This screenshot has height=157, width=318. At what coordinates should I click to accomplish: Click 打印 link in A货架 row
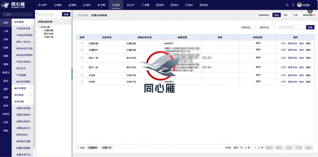(x=283, y=75)
